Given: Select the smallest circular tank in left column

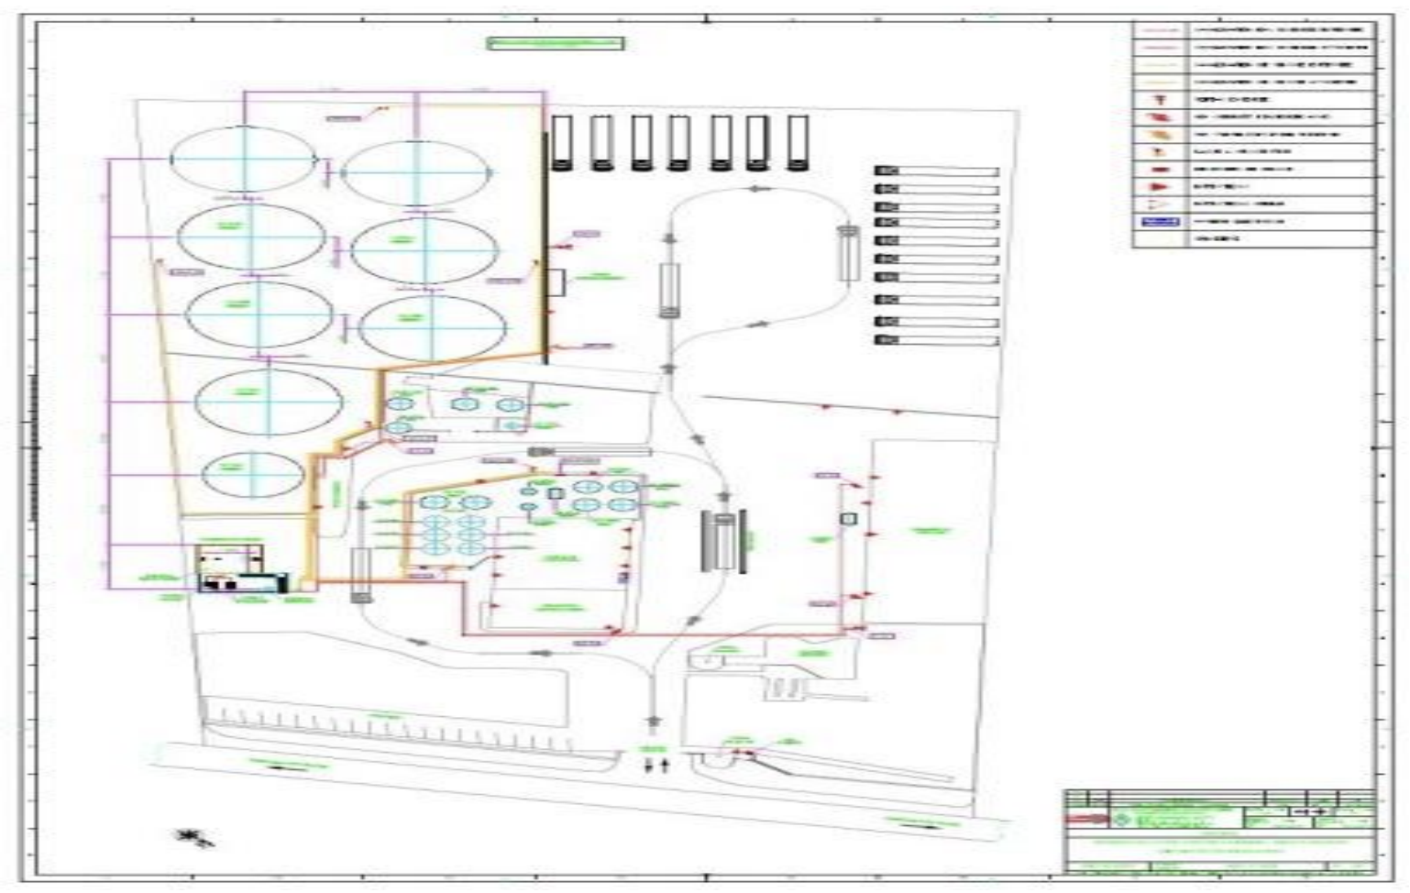Looking at the screenshot, I should coord(253,475).
